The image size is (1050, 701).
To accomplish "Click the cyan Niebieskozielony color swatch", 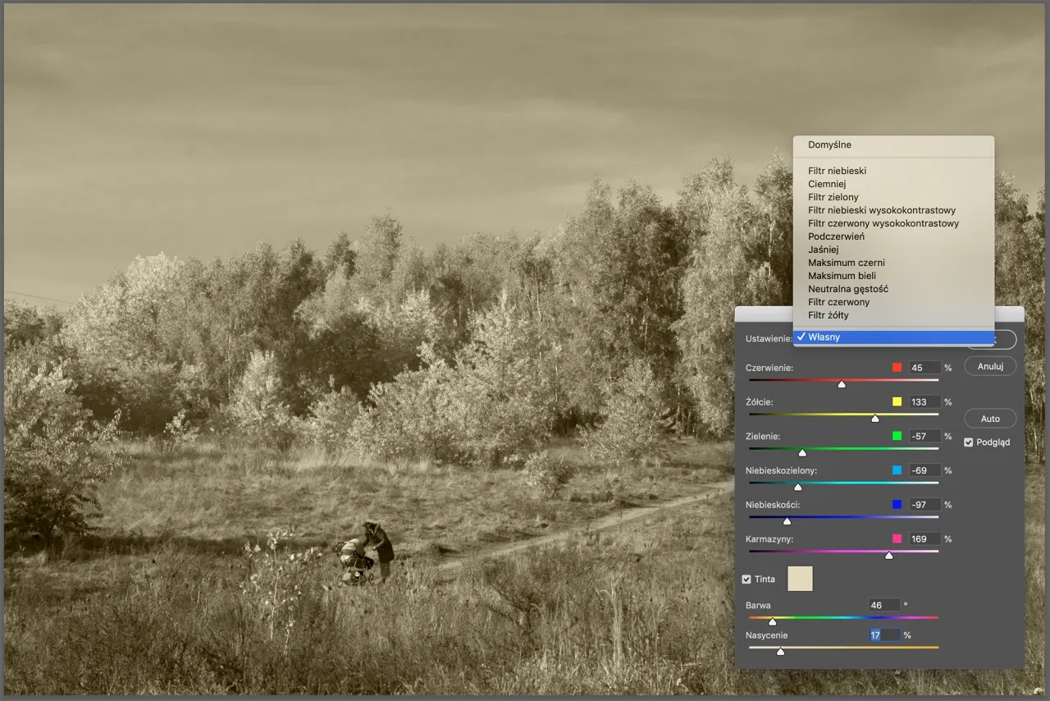I will (897, 470).
